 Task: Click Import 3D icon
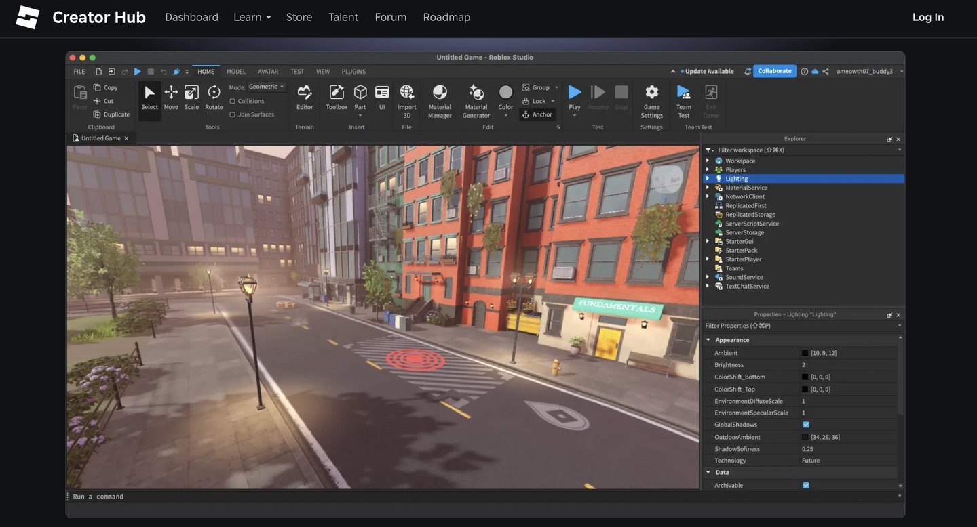[407, 92]
